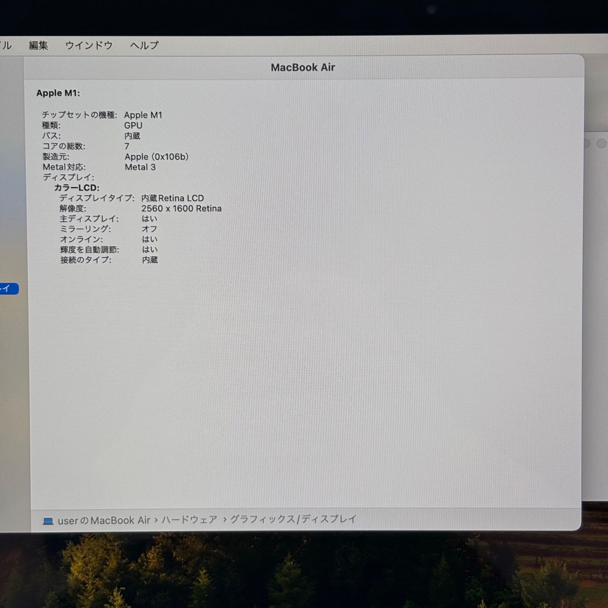Open the ウインドウ menu
Viewport: 608px width, 608px height.
(89, 46)
